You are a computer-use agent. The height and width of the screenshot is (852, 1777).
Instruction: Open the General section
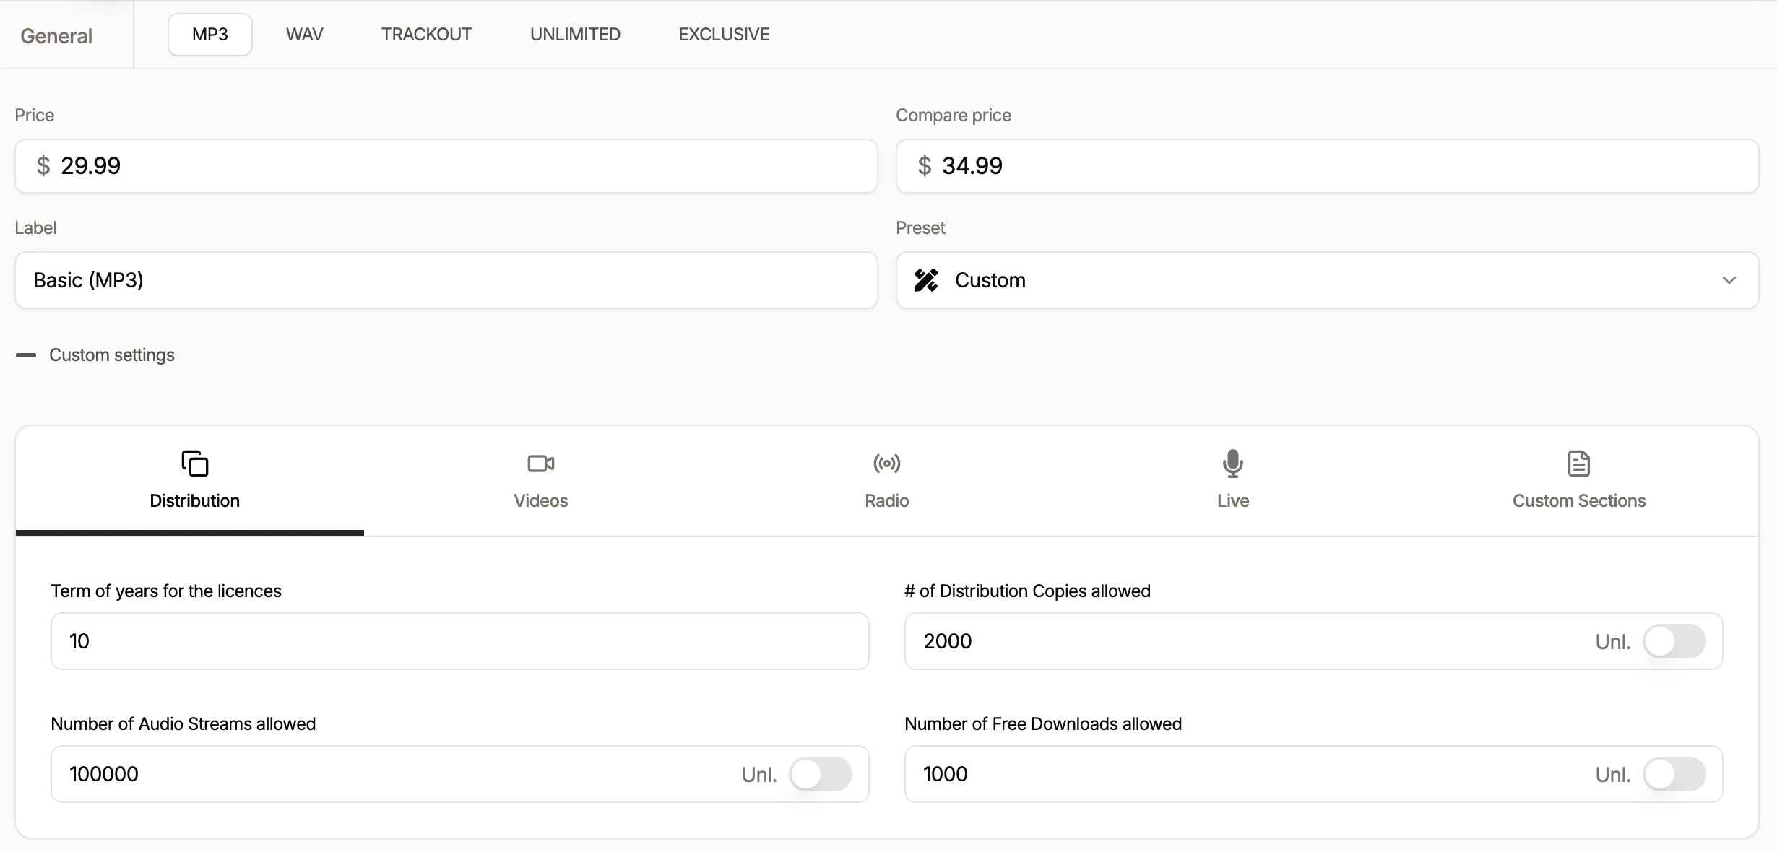[x=56, y=36]
